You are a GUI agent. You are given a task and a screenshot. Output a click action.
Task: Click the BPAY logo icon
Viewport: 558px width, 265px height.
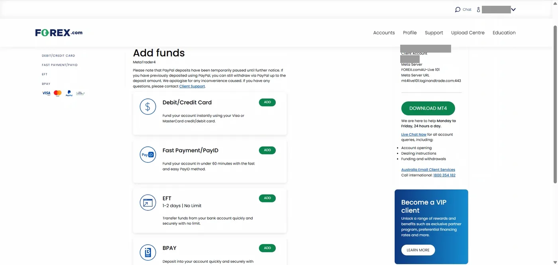tap(148, 253)
